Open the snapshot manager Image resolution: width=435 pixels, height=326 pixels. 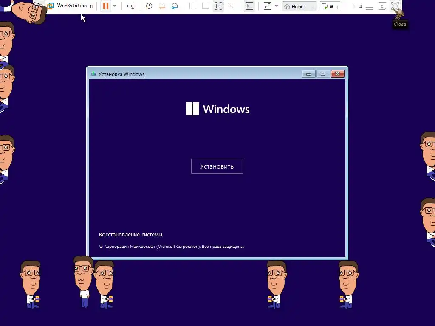[x=175, y=6]
